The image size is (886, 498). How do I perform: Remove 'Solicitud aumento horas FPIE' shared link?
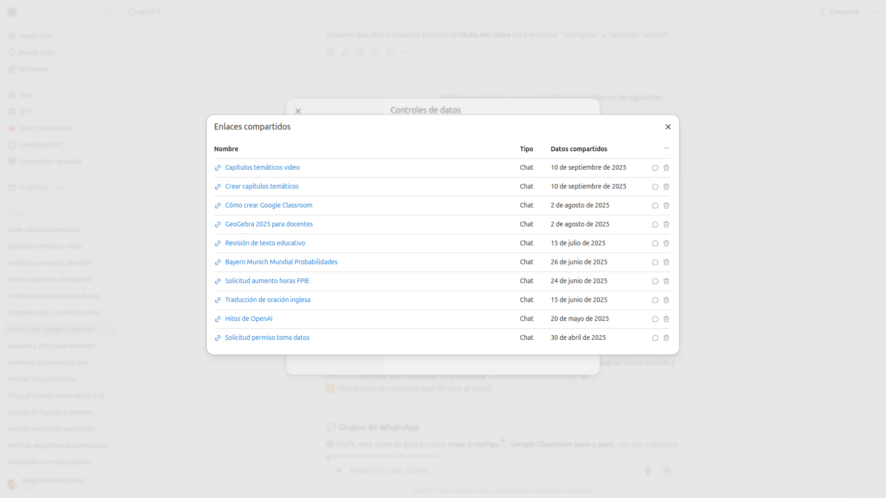(x=666, y=281)
